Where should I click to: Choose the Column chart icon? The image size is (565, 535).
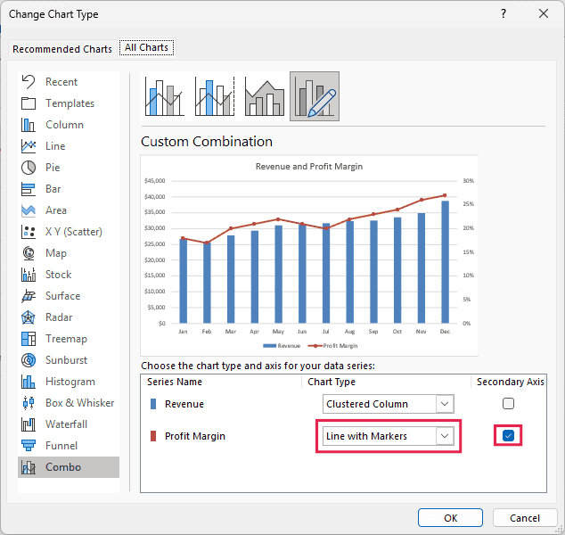(x=29, y=125)
